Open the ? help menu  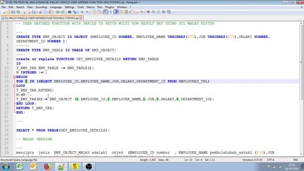[131, 7]
